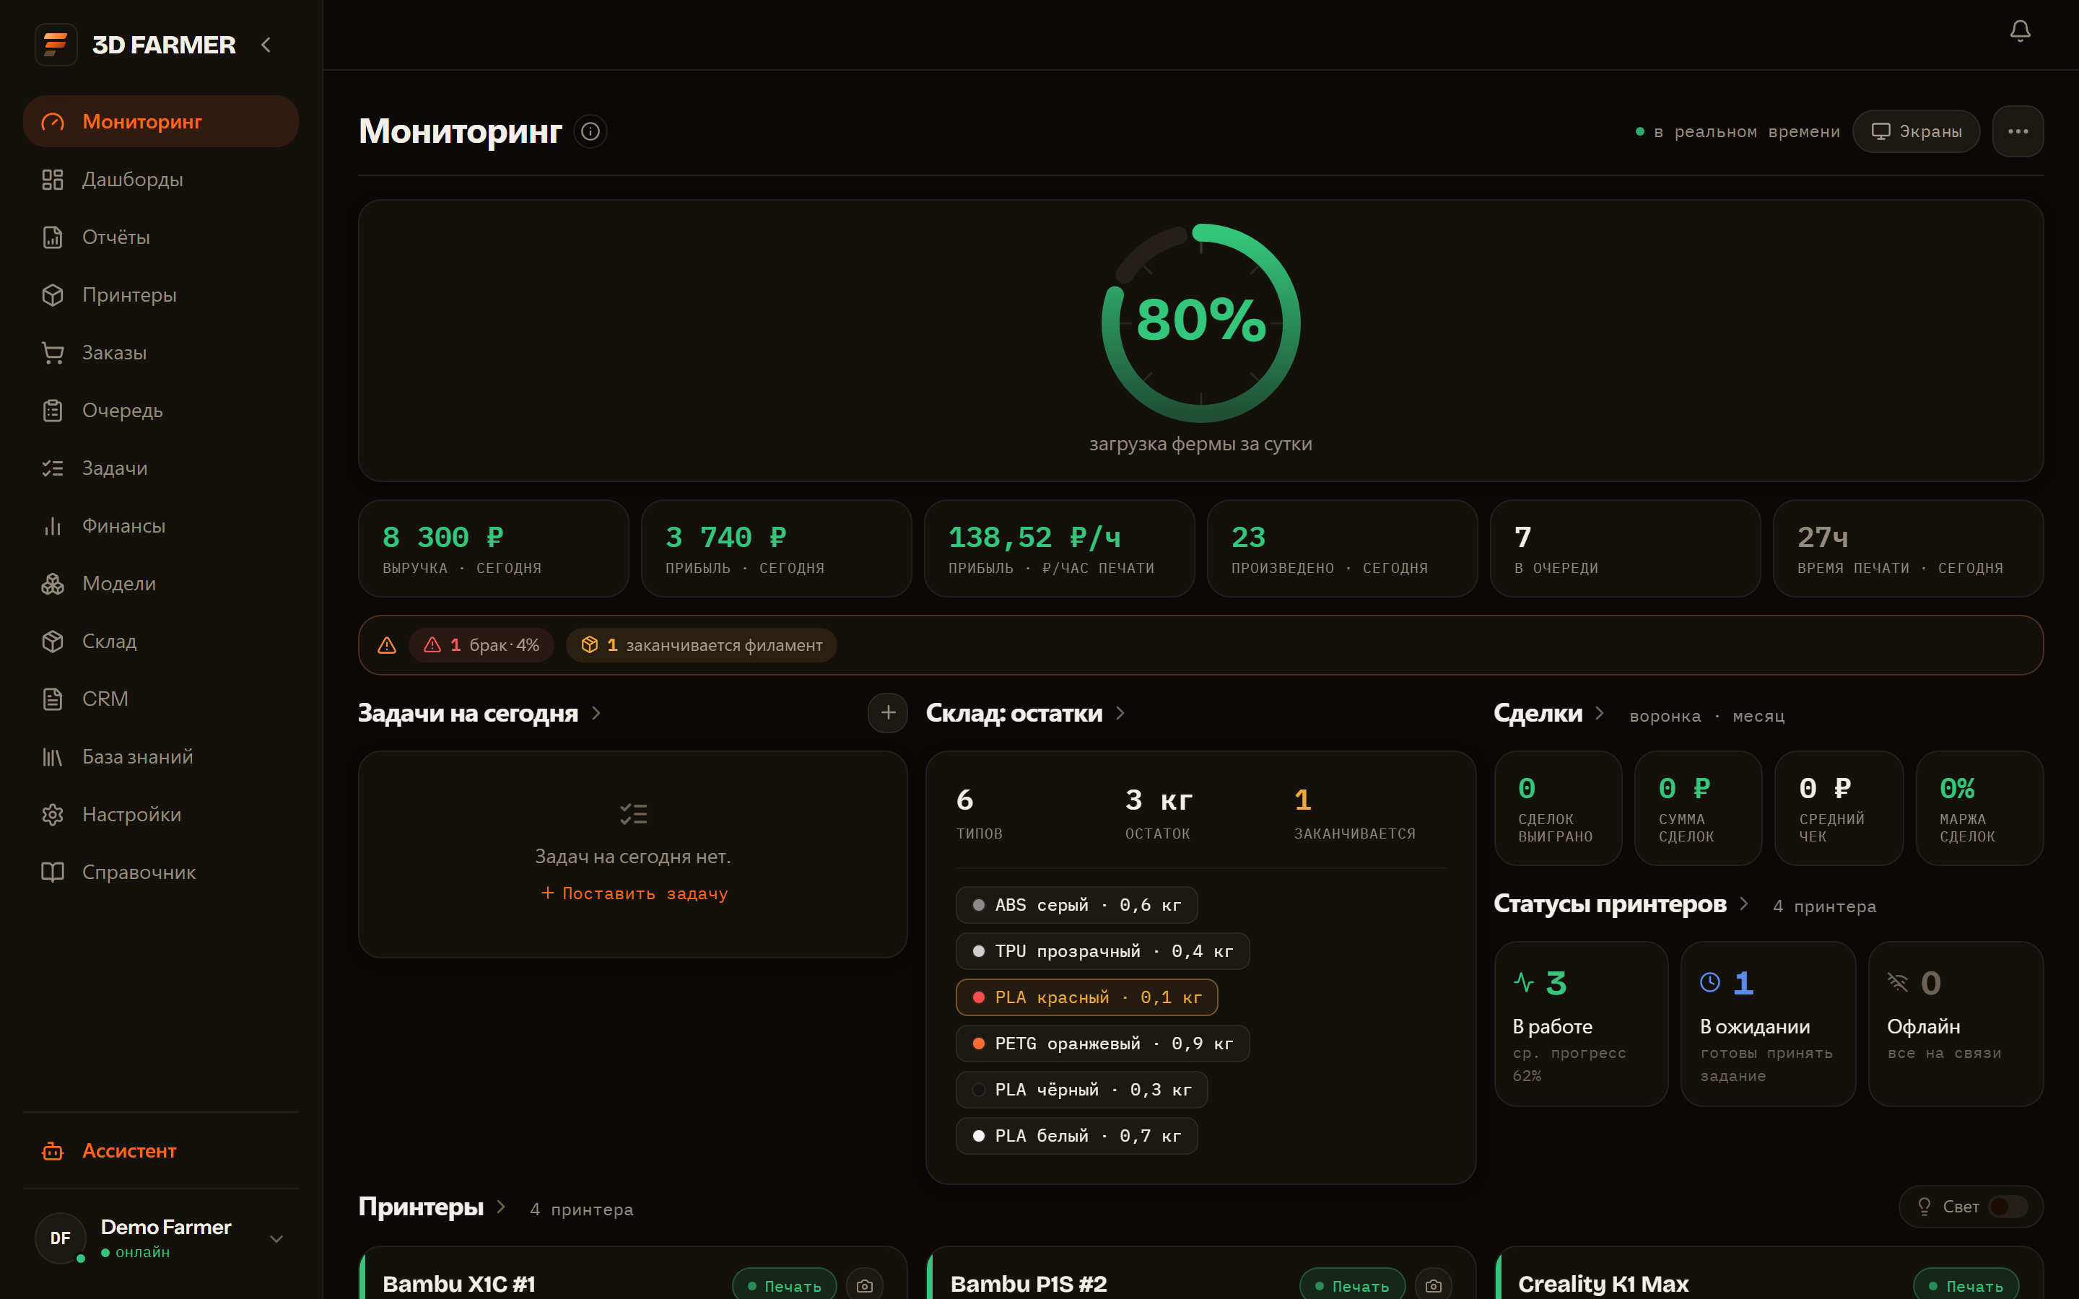Click the camera icon on Bambu P1S #2
The width and height of the screenshot is (2079, 1299).
pos(1433,1285)
